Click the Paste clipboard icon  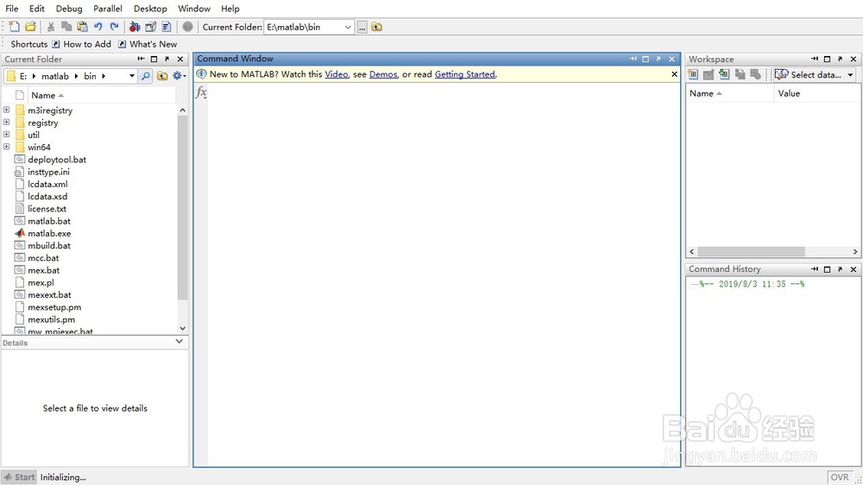[83, 27]
